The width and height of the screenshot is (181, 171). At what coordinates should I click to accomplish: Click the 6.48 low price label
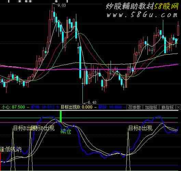tap(92, 102)
